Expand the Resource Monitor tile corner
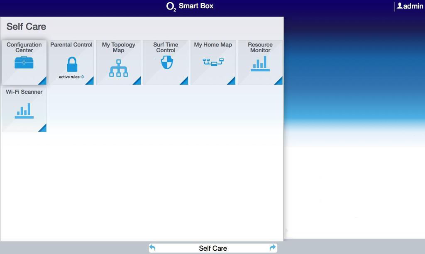This screenshot has height=254, width=425. [278, 81]
